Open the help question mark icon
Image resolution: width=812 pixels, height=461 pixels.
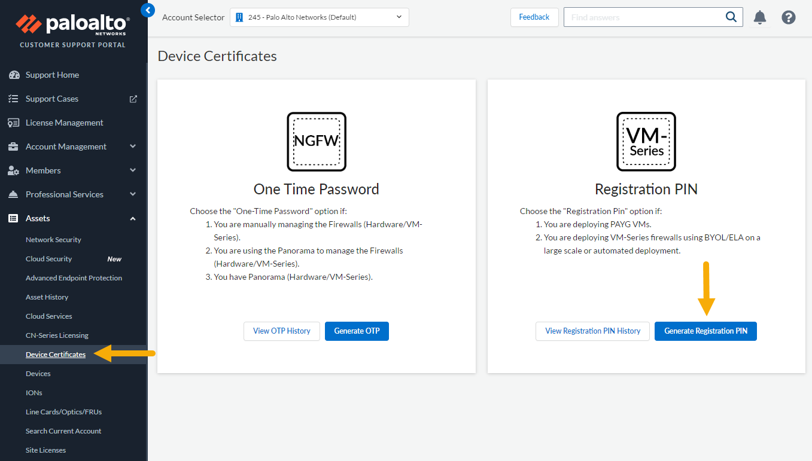788,17
